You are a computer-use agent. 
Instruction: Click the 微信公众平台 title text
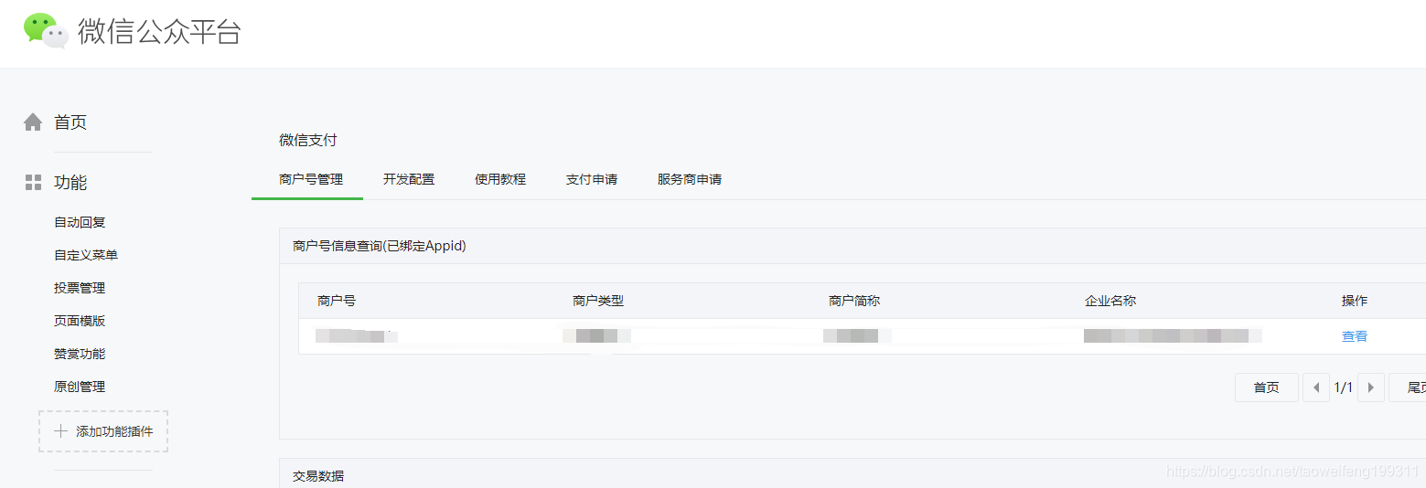coord(159,31)
